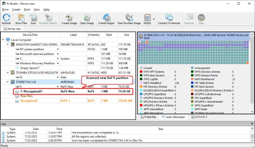Open the Microsoft reserved partition dropdown arrow
This screenshot has width=255, height=148.
click(58, 54)
